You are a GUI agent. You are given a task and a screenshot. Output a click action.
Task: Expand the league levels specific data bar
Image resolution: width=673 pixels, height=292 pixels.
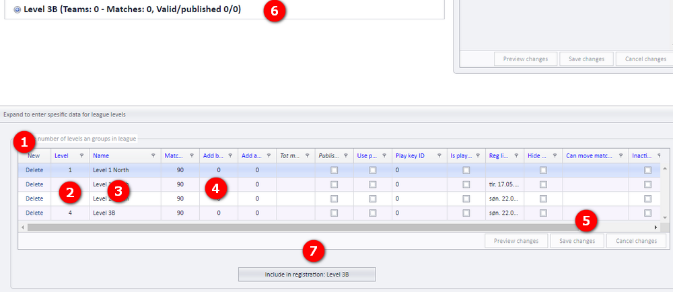[x=336, y=114]
